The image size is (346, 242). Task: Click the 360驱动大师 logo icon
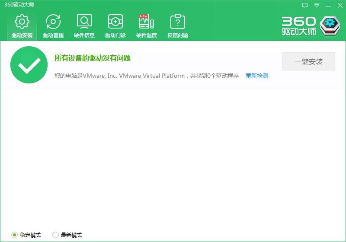(x=330, y=26)
